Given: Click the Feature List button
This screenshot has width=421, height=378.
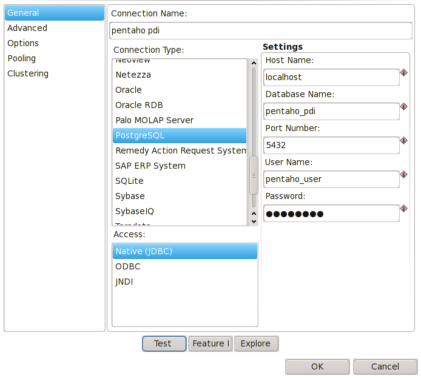Looking at the screenshot, I should coord(210,343).
